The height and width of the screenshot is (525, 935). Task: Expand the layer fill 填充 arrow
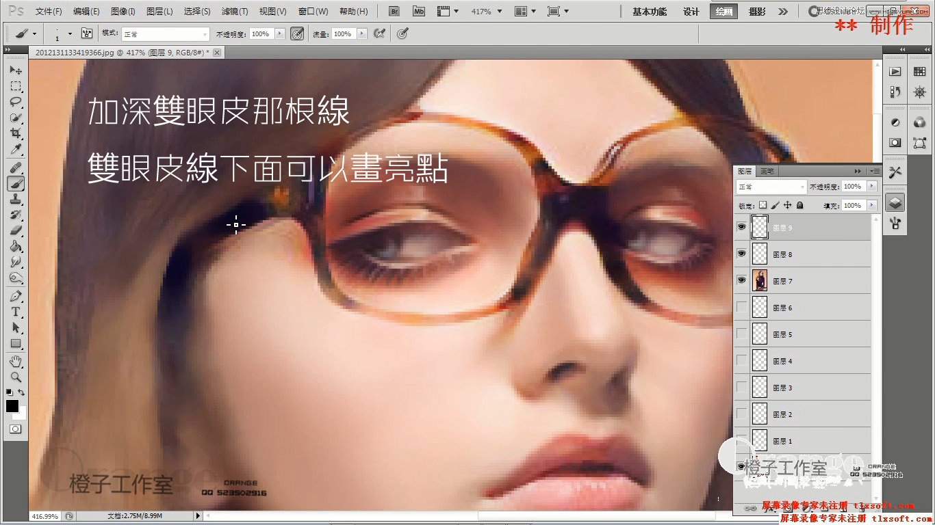(872, 205)
